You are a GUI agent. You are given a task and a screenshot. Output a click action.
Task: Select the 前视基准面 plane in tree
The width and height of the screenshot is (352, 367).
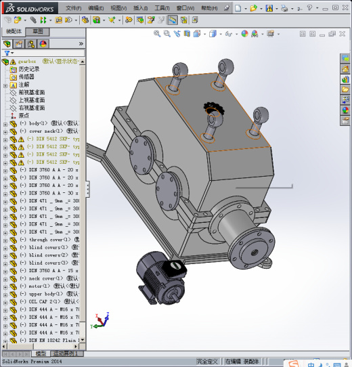[32, 93]
